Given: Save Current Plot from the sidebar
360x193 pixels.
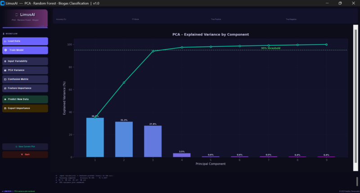Looking at the screenshot, I should point(25,147).
